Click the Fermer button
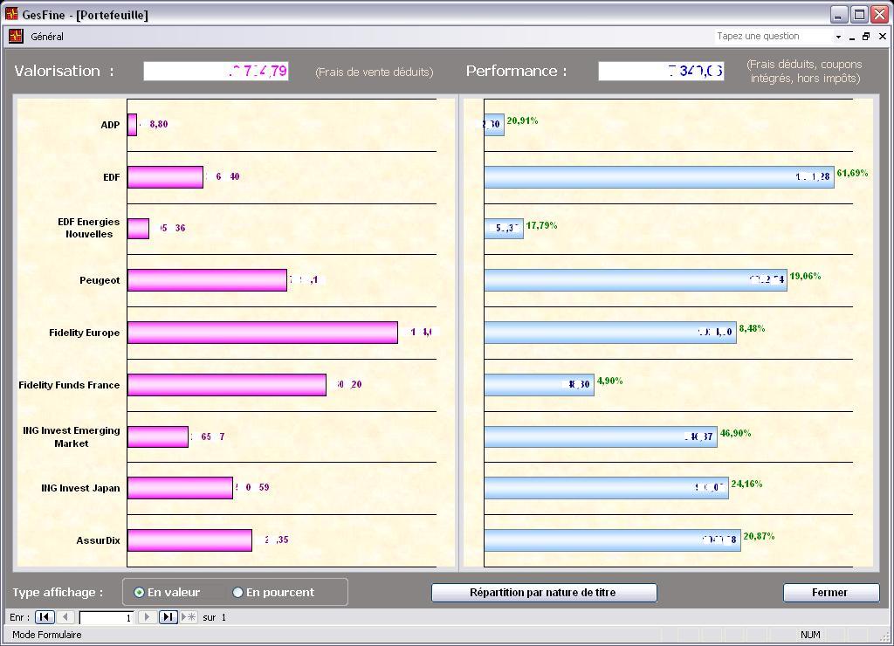This screenshot has height=646, width=894. coord(831,593)
